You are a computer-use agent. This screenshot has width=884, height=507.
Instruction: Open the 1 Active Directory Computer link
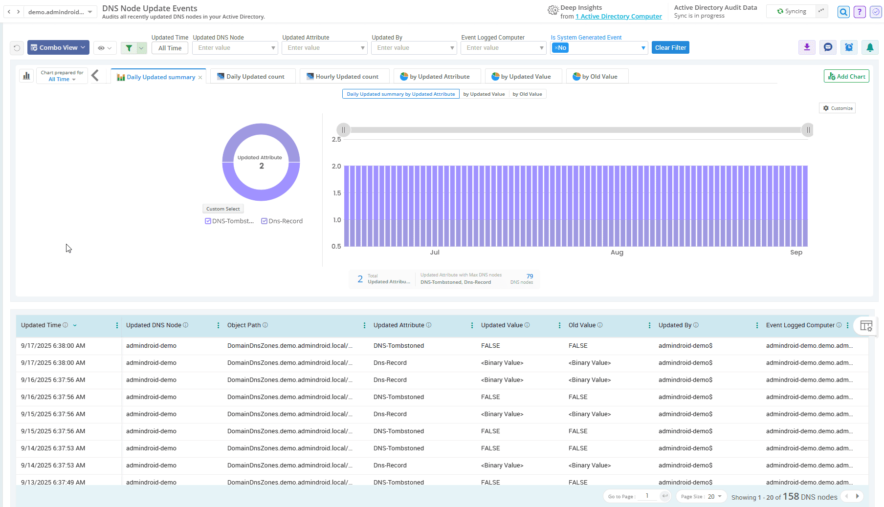(619, 16)
